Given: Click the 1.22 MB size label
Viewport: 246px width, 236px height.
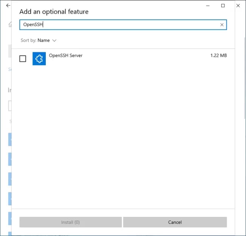Looking at the screenshot, I should point(218,55).
